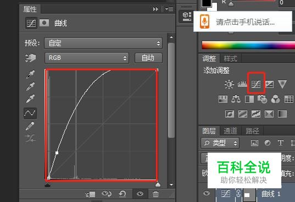Switch to the 通道 tab
Image resolution: width=295 pixels, height=202 pixels.
pyautogui.click(x=230, y=131)
